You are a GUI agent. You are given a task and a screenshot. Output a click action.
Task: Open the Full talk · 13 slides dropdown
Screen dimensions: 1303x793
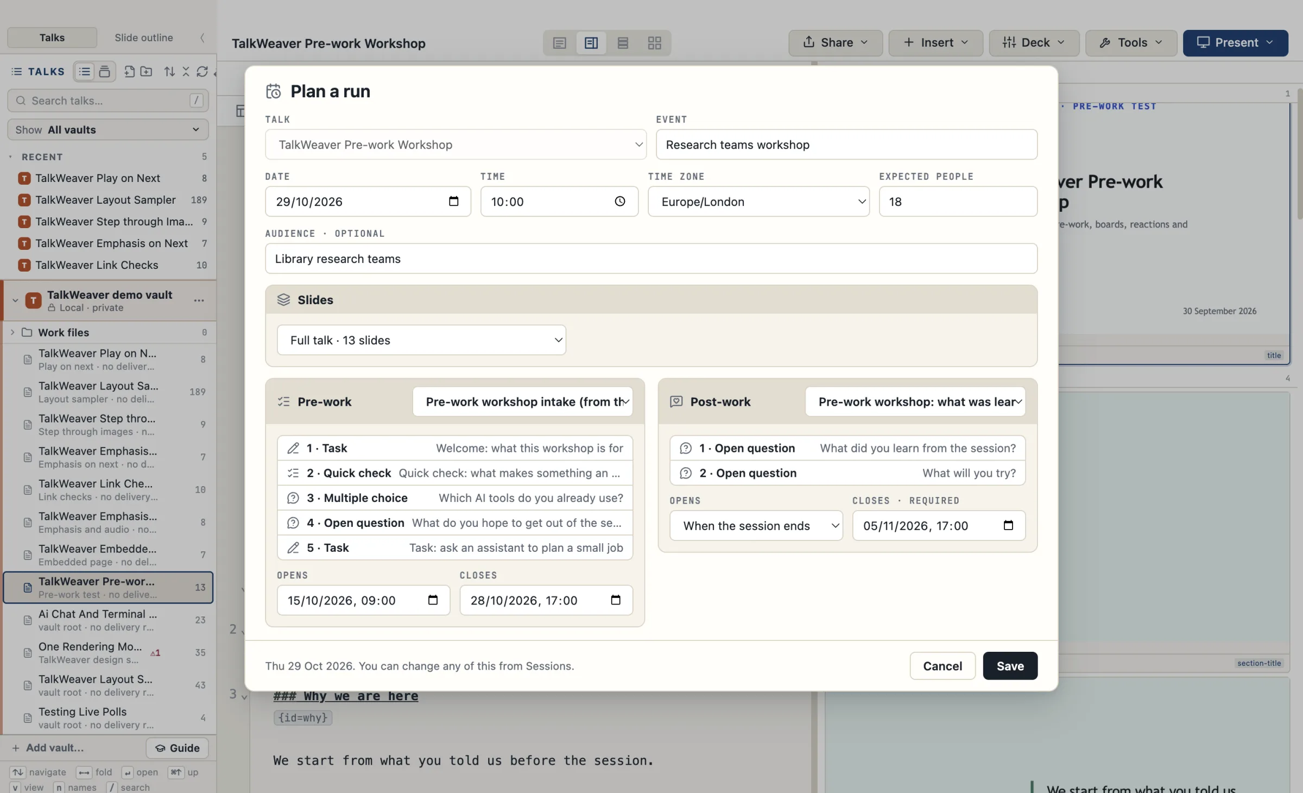pyautogui.click(x=421, y=340)
